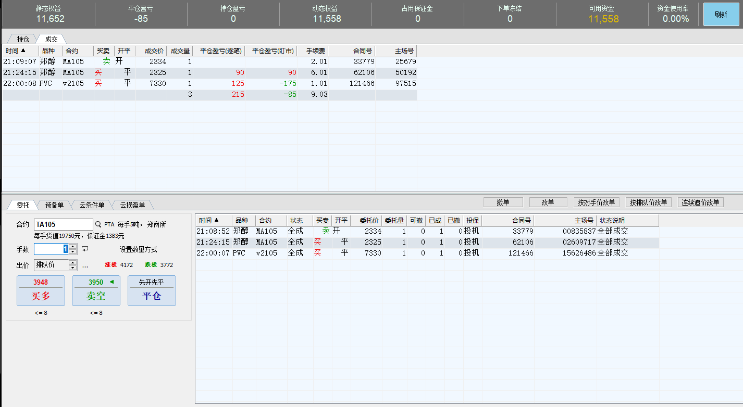Click the 涨板 limit-up price 4172
This screenshot has height=407, width=743.
point(126,265)
